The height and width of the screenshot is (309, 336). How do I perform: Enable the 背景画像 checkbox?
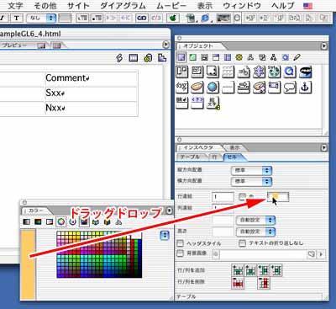click(x=181, y=253)
